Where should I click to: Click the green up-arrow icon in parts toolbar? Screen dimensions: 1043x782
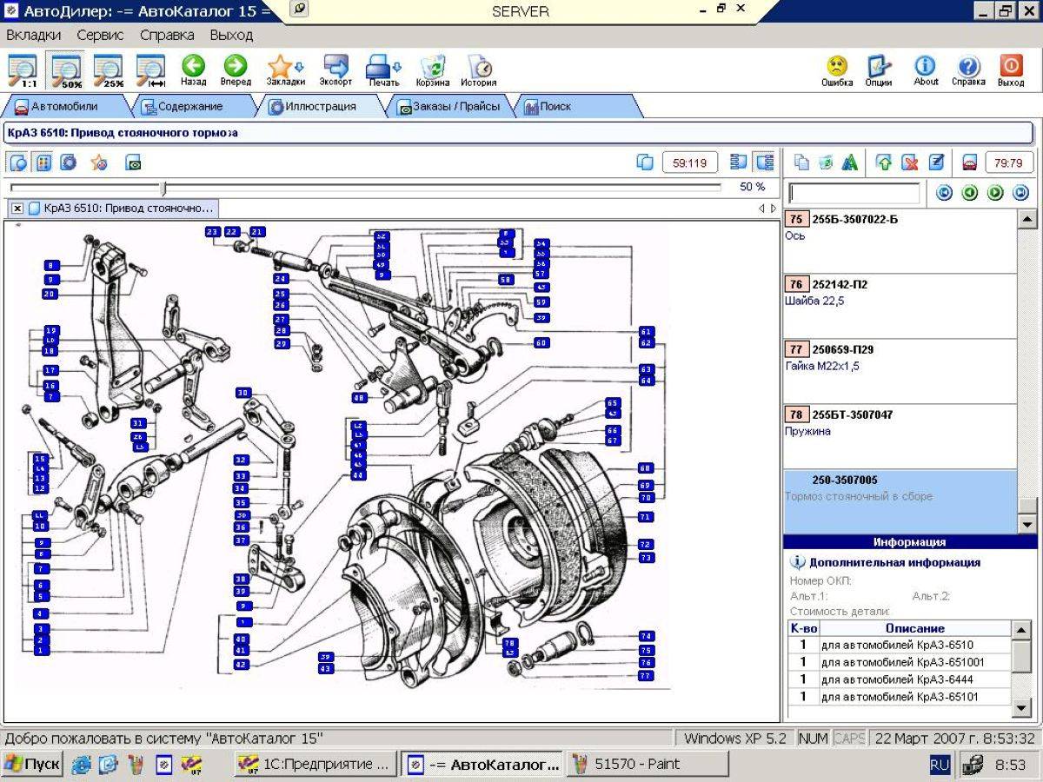[x=884, y=162]
